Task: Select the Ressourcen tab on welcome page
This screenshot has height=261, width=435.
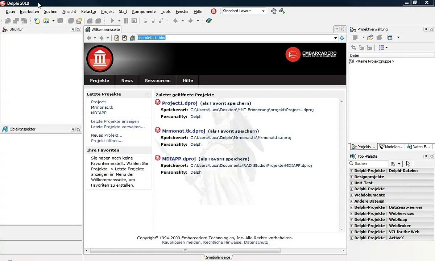Action: [158, 80]
